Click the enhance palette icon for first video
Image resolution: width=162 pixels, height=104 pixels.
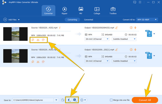click(x=43, y=40)
